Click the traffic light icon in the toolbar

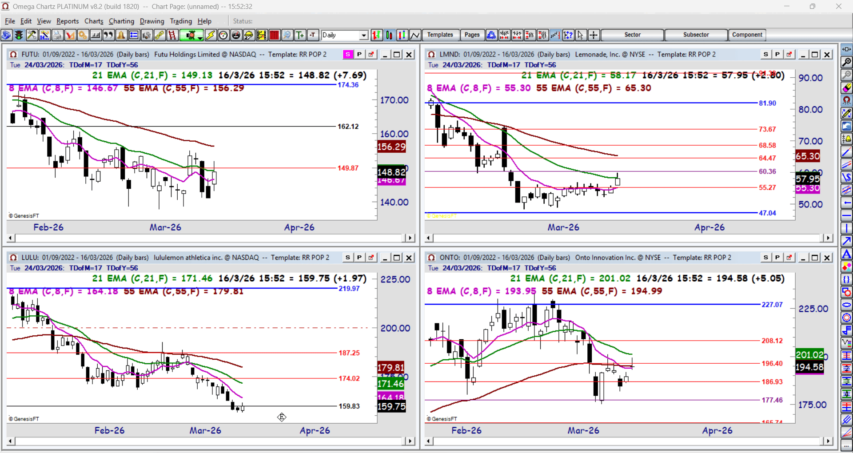[19, 35]
